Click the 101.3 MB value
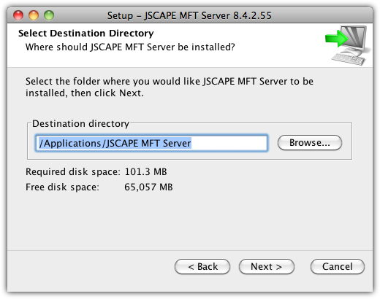This screenshot has width=380, height=299. pos(145,171)
